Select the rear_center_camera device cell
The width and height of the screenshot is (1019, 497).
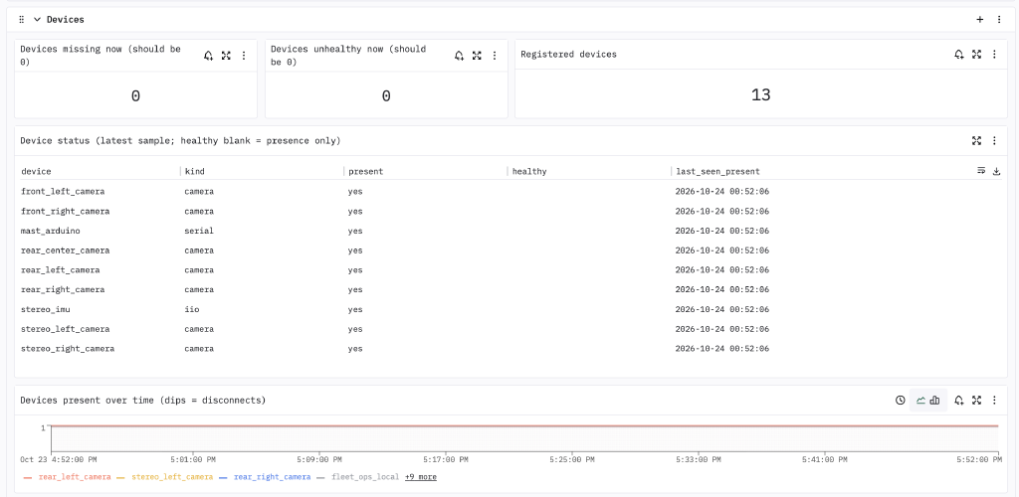click(x=66, y=250)
